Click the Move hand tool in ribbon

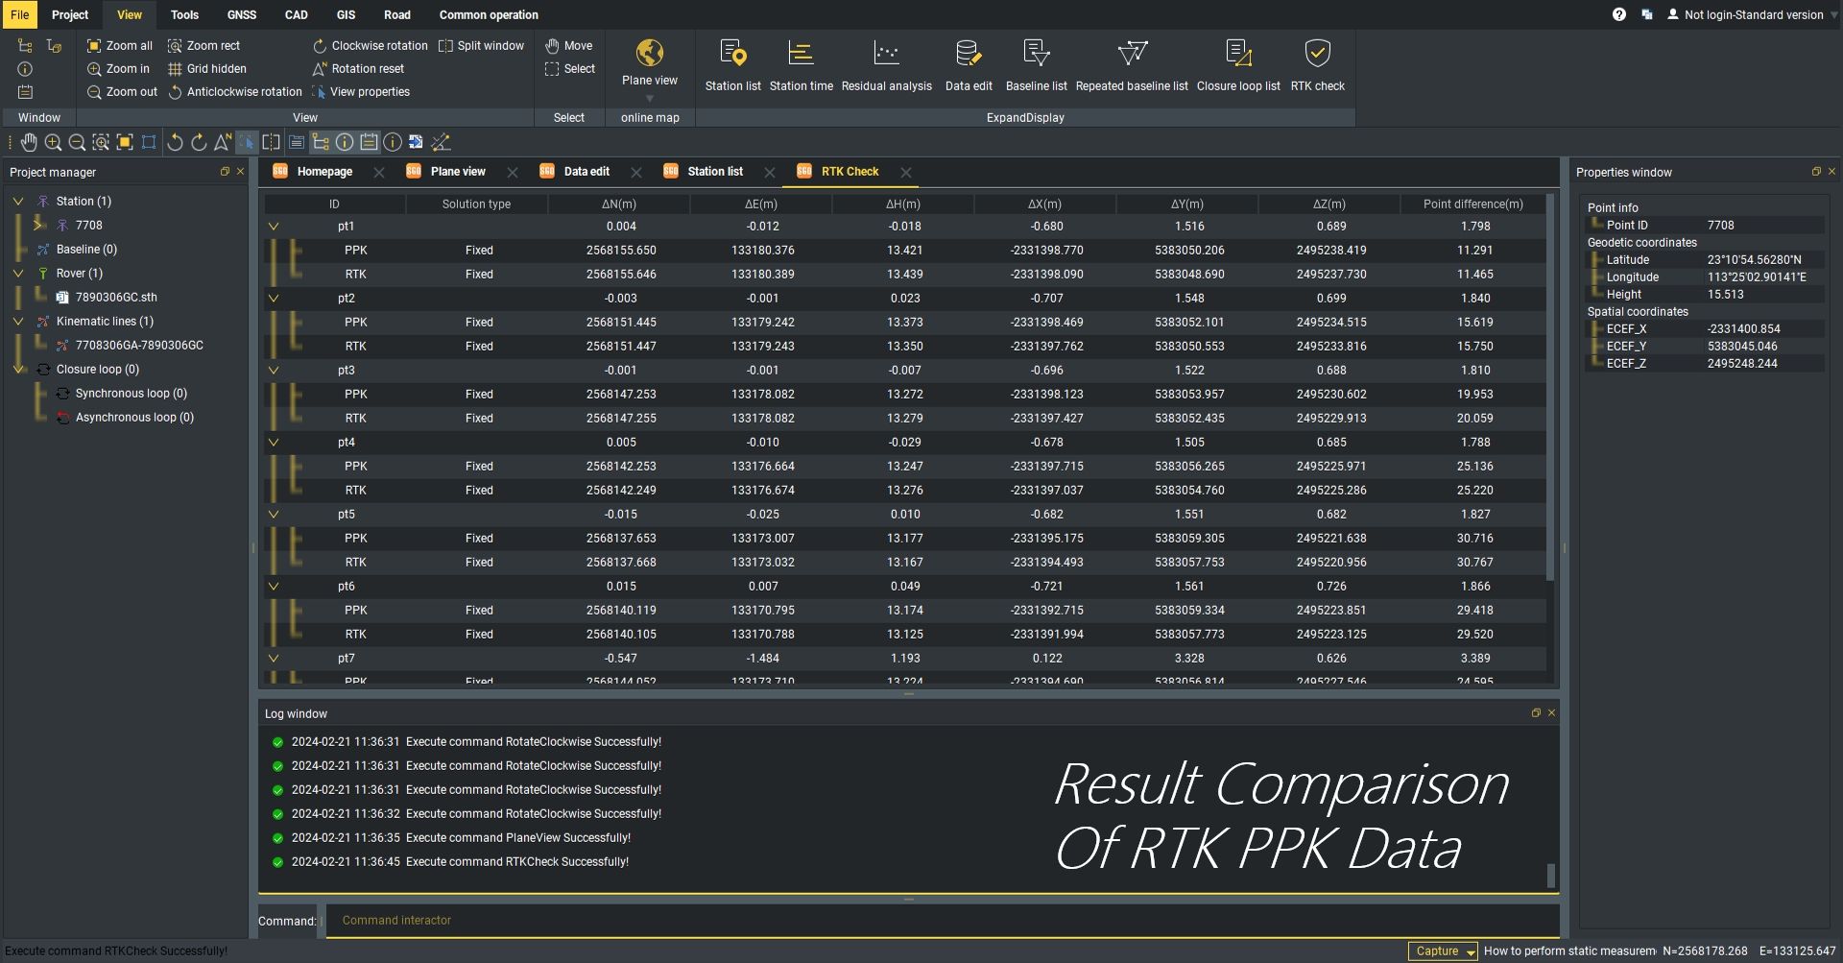569,45
